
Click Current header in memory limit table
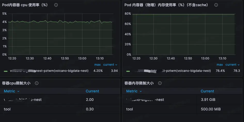pos(207,91)
